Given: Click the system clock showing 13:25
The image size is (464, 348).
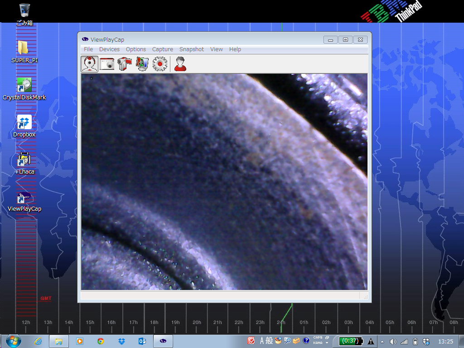Looking at the screenshot, I should click(445, 342).
